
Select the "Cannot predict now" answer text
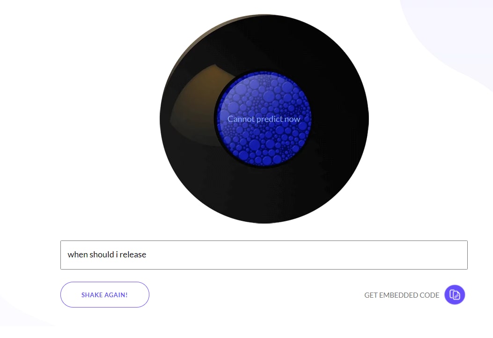pos(264,119)
